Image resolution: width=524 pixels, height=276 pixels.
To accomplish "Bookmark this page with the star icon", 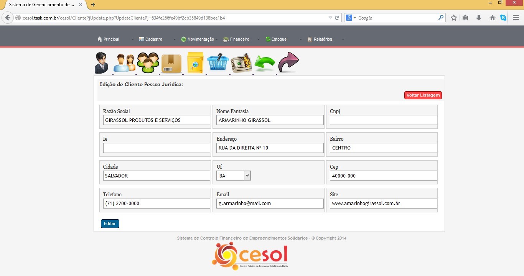I will pos(453,18).
